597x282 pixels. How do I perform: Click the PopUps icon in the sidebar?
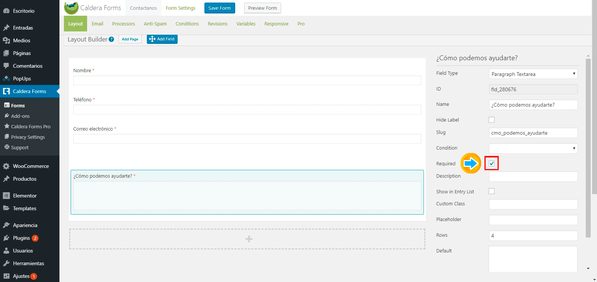pyautogui.click(x=6, y=79)
